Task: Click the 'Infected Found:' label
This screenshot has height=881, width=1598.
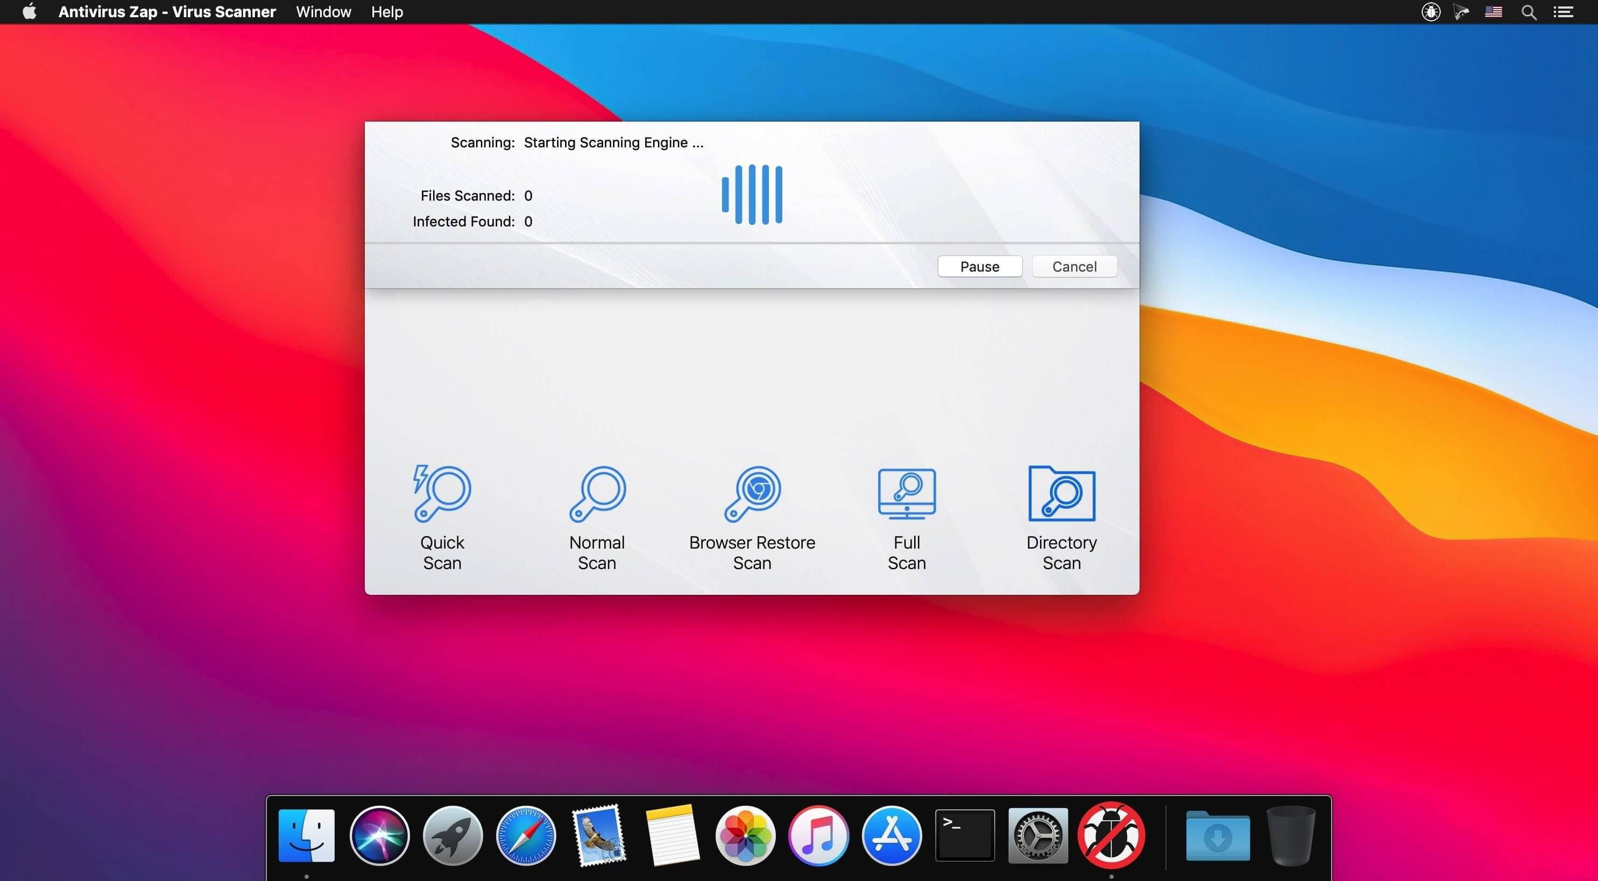Action: tap(464, 222)
